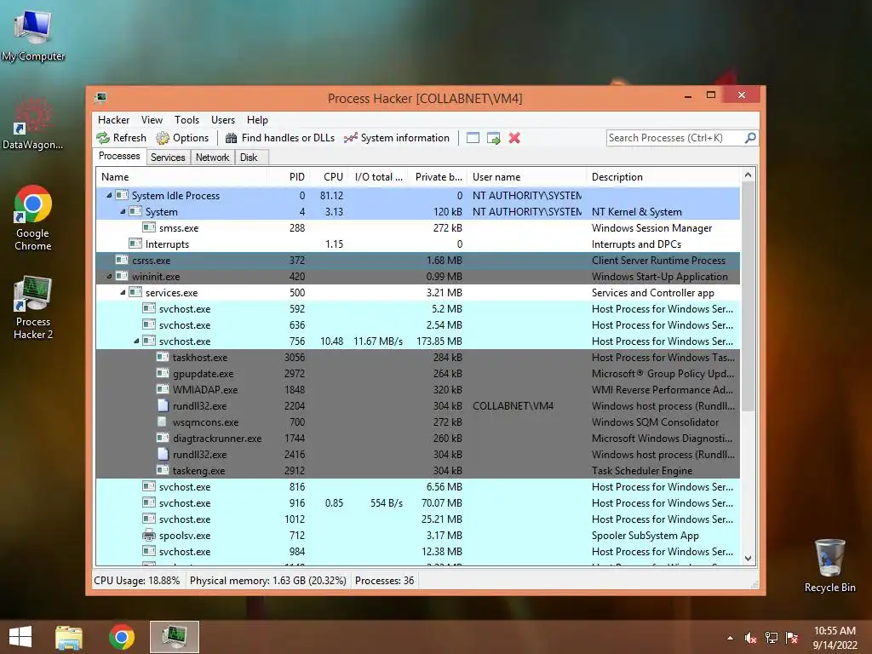
Task: Click the scrollbar up arrow
Action: coord(748,175)
